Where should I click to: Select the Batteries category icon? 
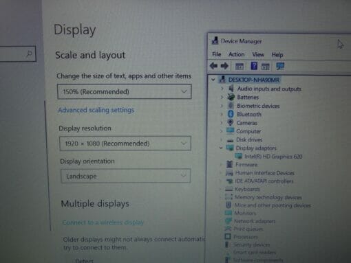pyautogui.click(x=231, y=97)
